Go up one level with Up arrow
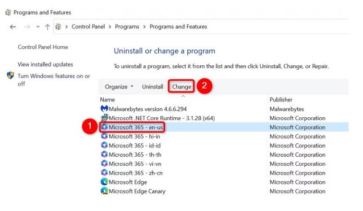363x211 pixels. (48, 27)
